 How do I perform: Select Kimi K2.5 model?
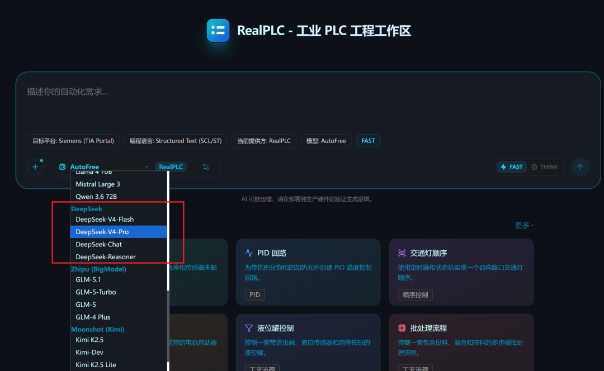(119, 340)
